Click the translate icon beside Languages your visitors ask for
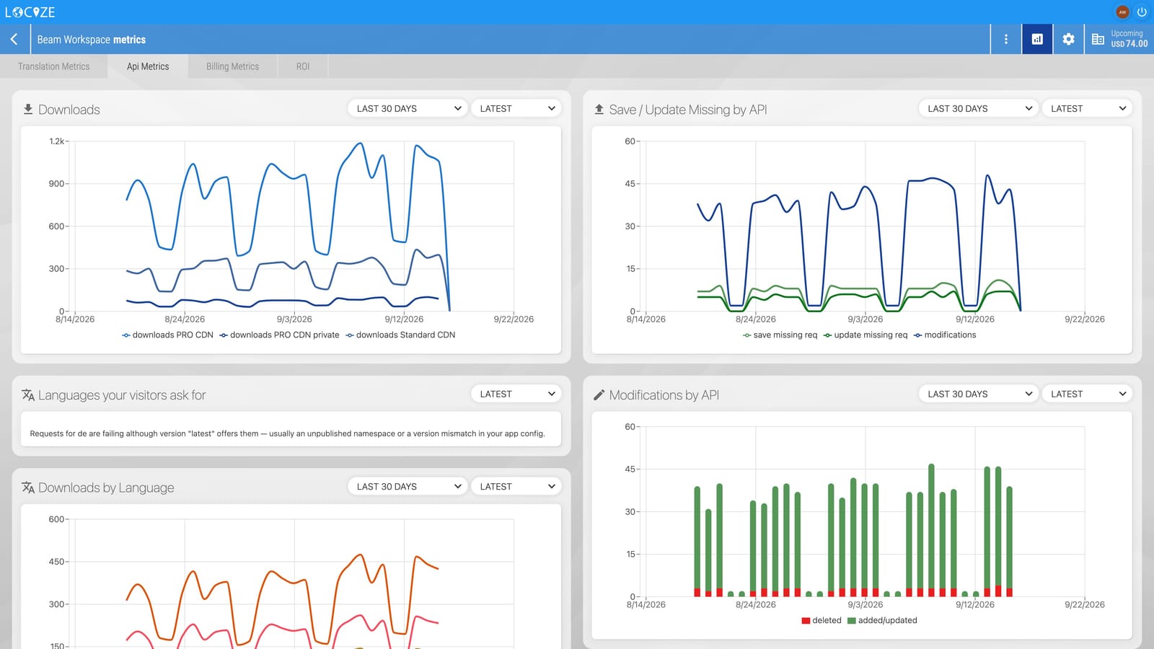The image size is (1154, 649). [x=28, y=395]
